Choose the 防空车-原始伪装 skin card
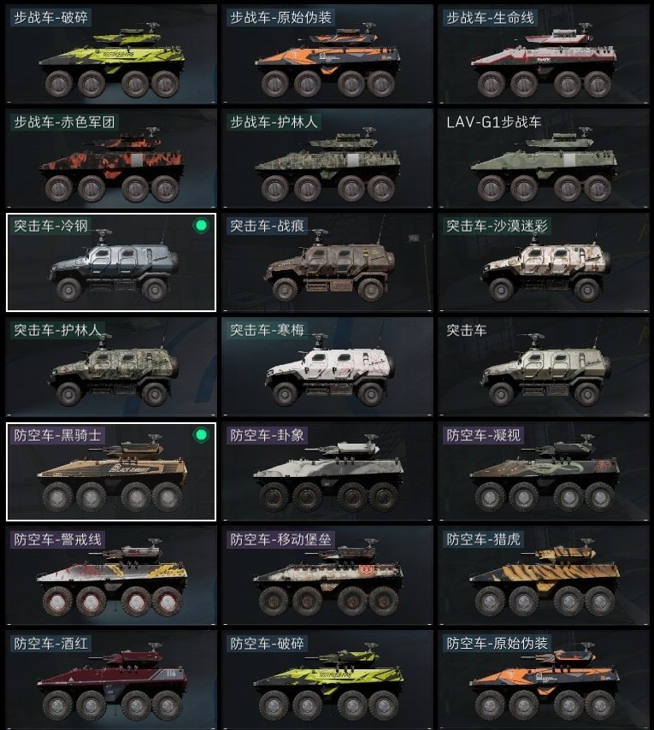 pyautogui.click(x=544, y=680)
